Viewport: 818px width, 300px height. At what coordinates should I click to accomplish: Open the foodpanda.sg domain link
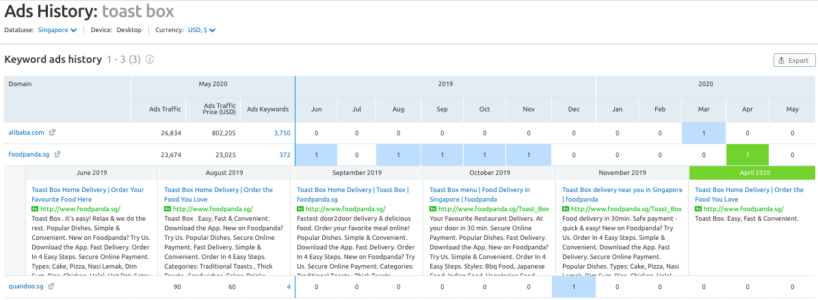coord(29,154)
